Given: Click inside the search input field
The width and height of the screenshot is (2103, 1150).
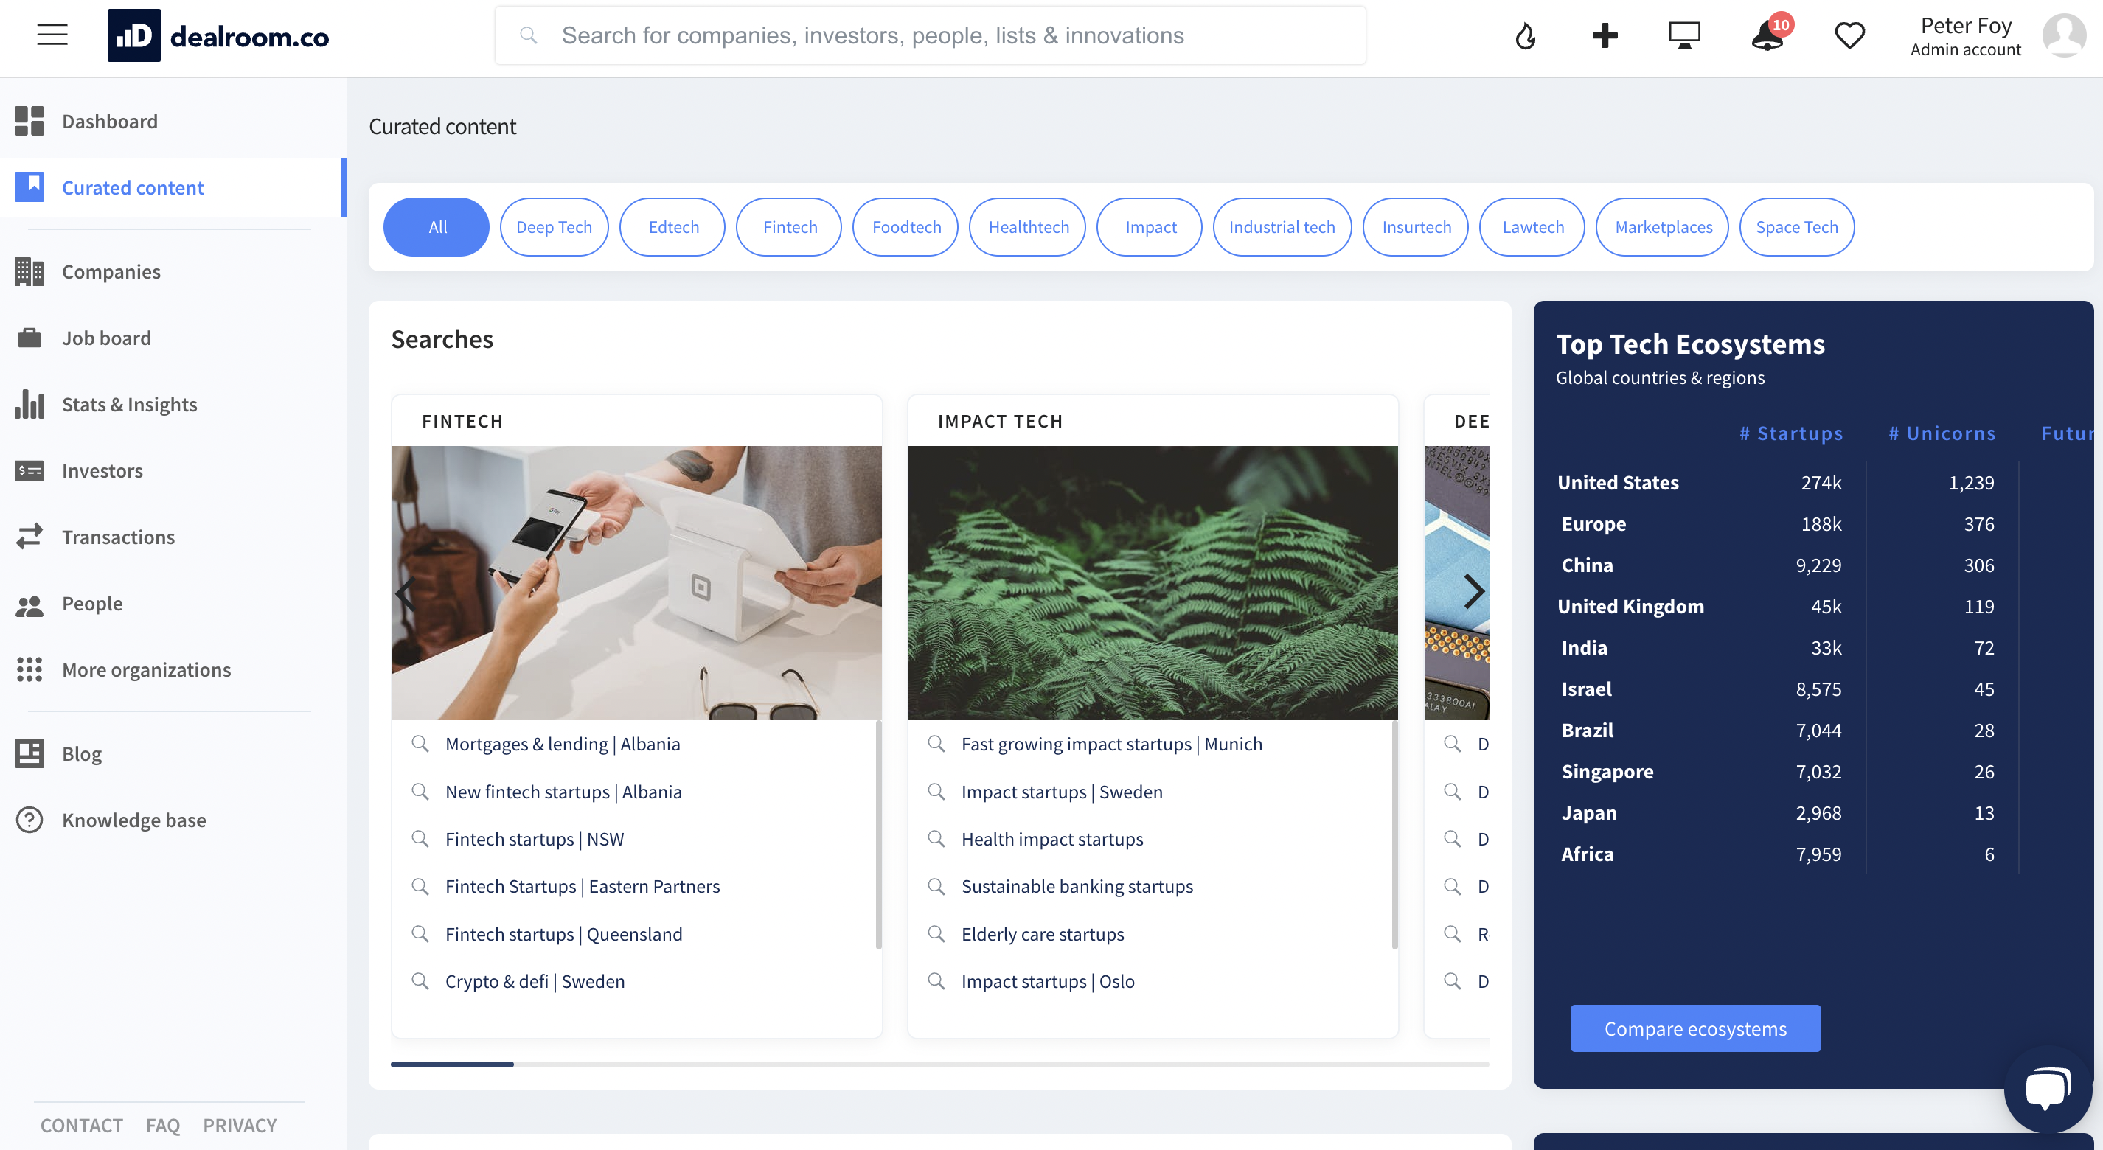Looking at the screenshot, I should pos(931,35).
